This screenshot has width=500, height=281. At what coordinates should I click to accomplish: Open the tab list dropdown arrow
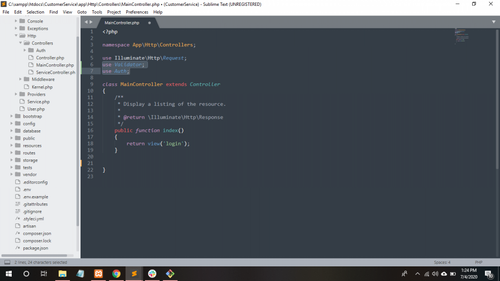[x=494, y=22]
